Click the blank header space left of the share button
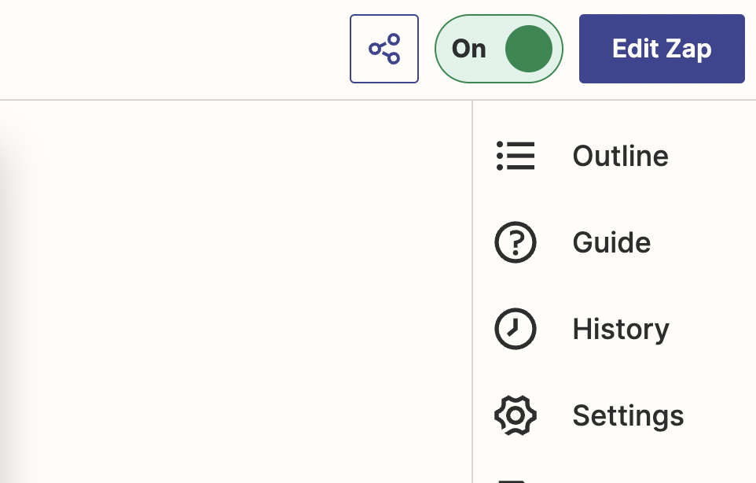The width and height of the screenshot is (756, 483). [x=174, y=49]
